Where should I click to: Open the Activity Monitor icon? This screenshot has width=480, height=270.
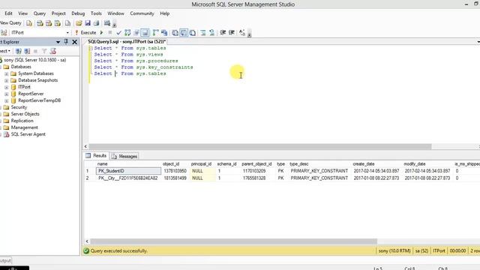pos(106,23)
